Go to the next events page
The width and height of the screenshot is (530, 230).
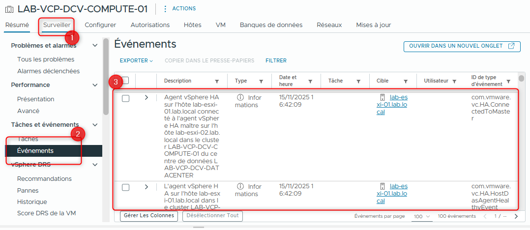pos(516,216)
